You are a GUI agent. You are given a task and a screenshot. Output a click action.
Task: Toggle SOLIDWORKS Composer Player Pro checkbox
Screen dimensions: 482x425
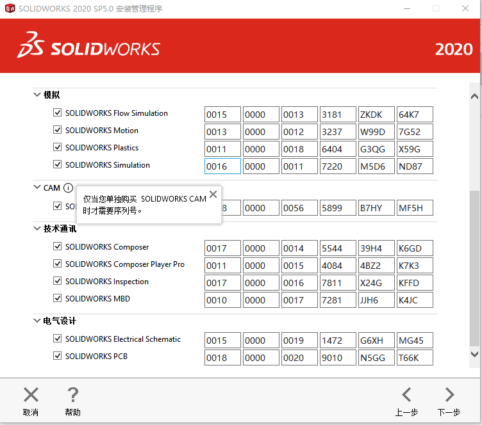click(57, 263)
